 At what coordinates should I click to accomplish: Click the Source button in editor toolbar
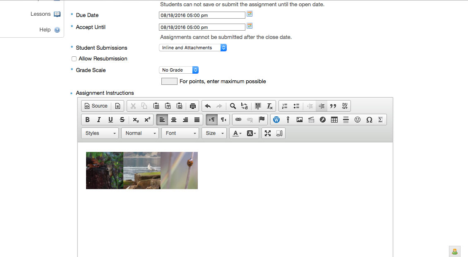(x=96, y=106)
